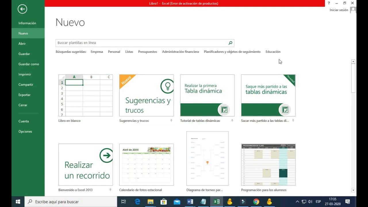The height and width of the screenshot is (207, 368).
Task: Open the Mail app from the taskbar
Action: coord(177,202)
